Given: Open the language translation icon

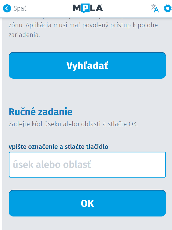Looking at the screenshot, I should (x=154, y=8).
